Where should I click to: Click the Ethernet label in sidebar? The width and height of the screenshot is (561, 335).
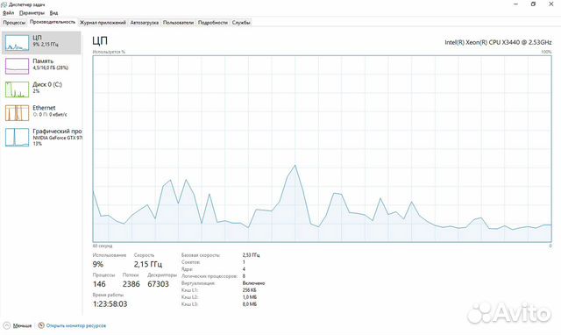pos(44,108)
